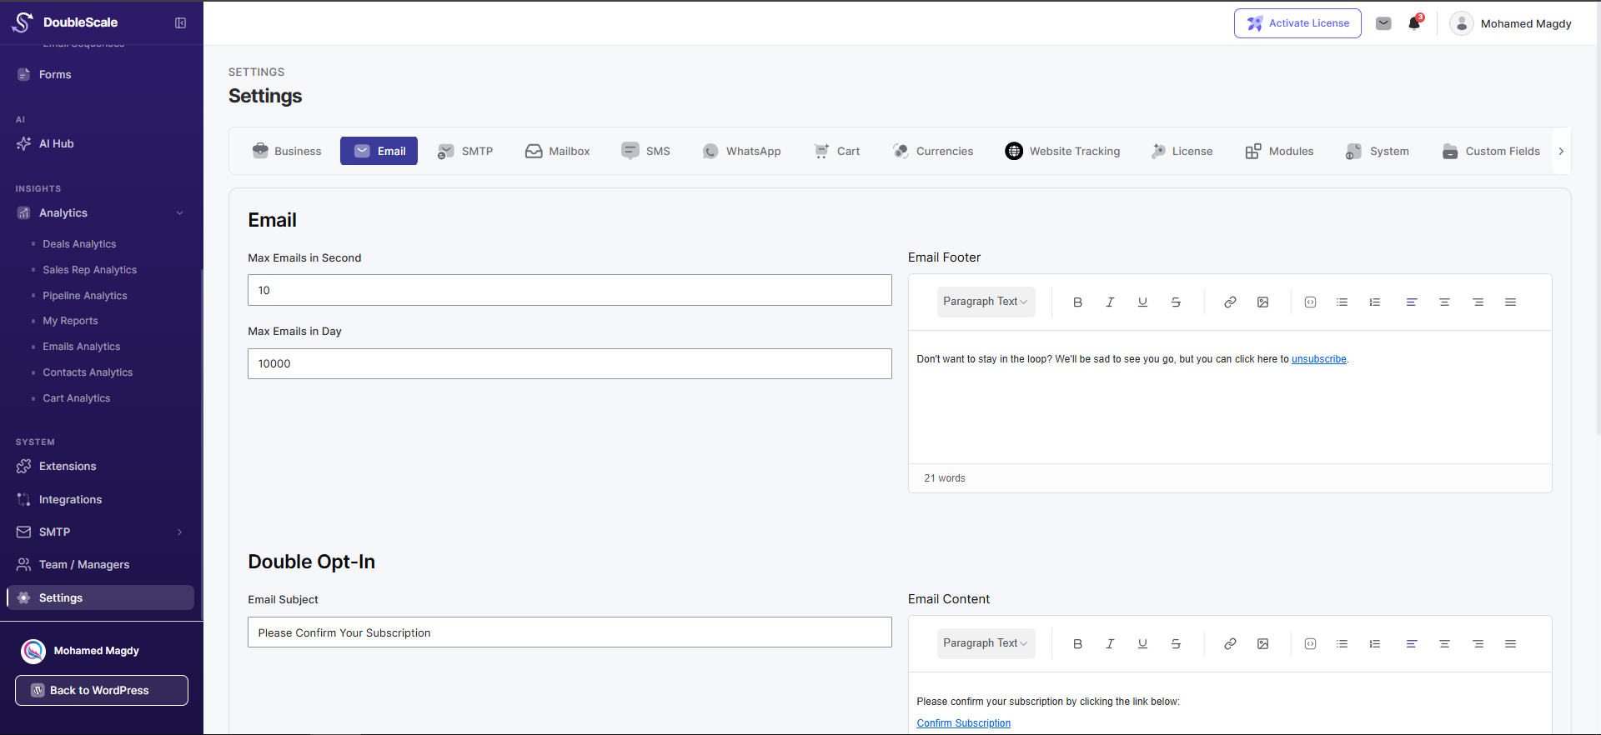Click the Confirm Subscription link
Screen dimensions: 1601x735
pyautogui.click(x=963, y=723)
